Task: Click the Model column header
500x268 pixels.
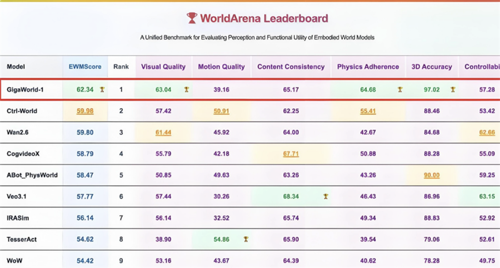Action: click(x=16, y=67)
